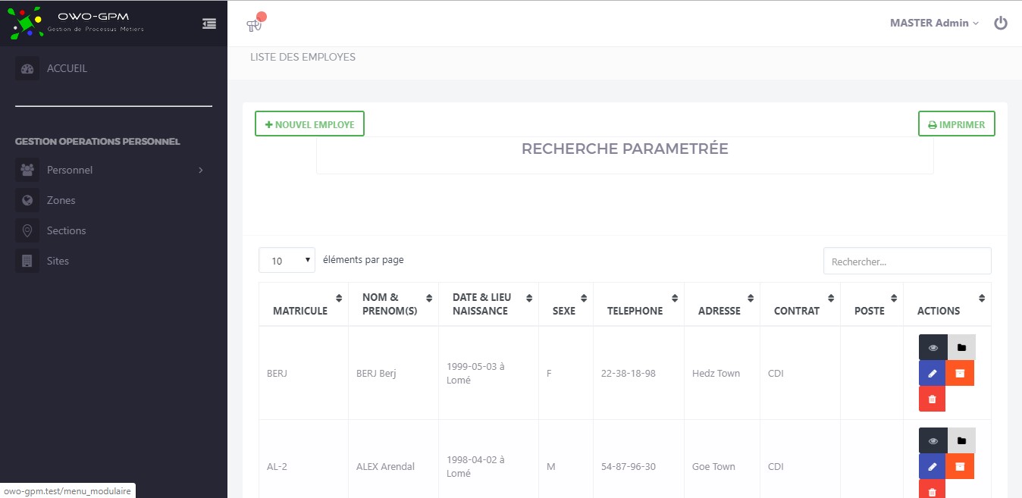
Task: Click the megaphone notifications icon
Action: point(254,24)
